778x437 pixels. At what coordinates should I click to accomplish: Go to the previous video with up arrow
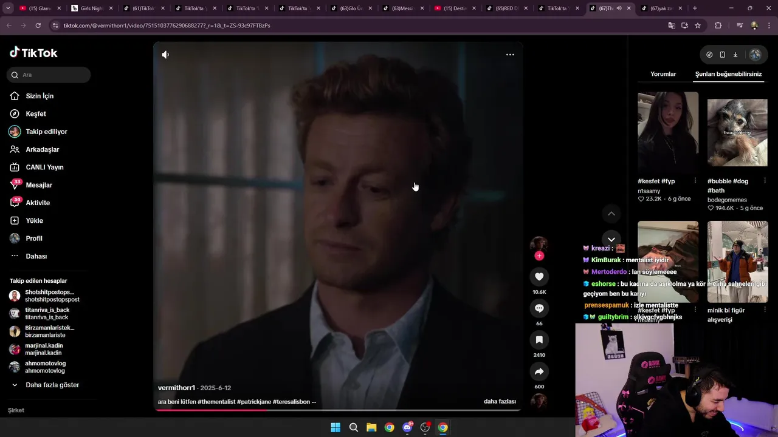(x=611, y=214)
